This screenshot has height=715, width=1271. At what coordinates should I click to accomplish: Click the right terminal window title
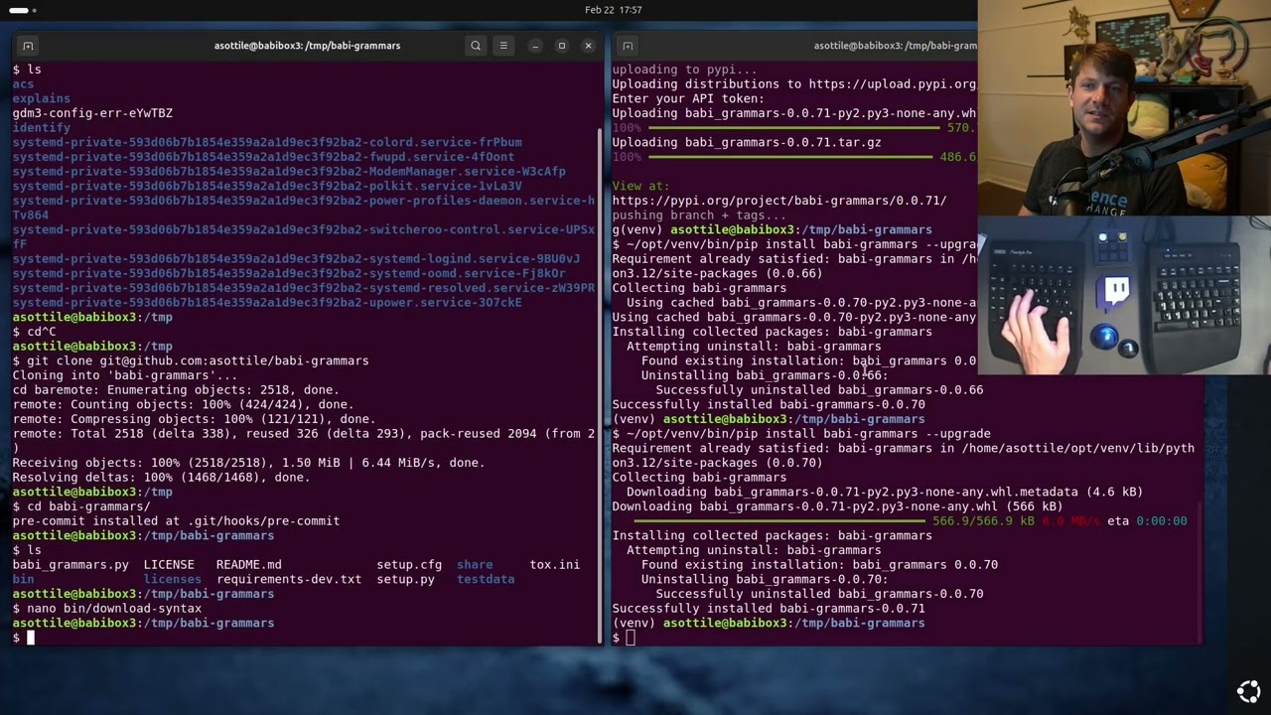[x=895, y=46]
